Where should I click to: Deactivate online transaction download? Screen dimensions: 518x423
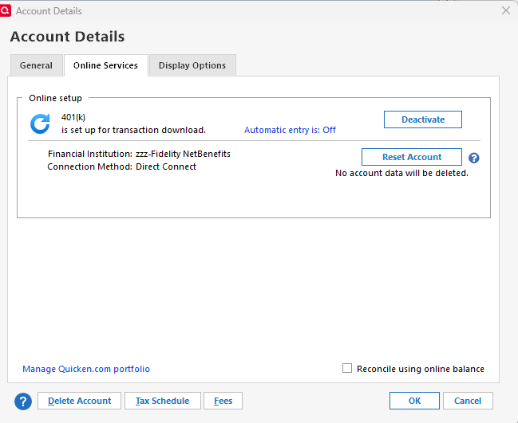pos(422,119)
